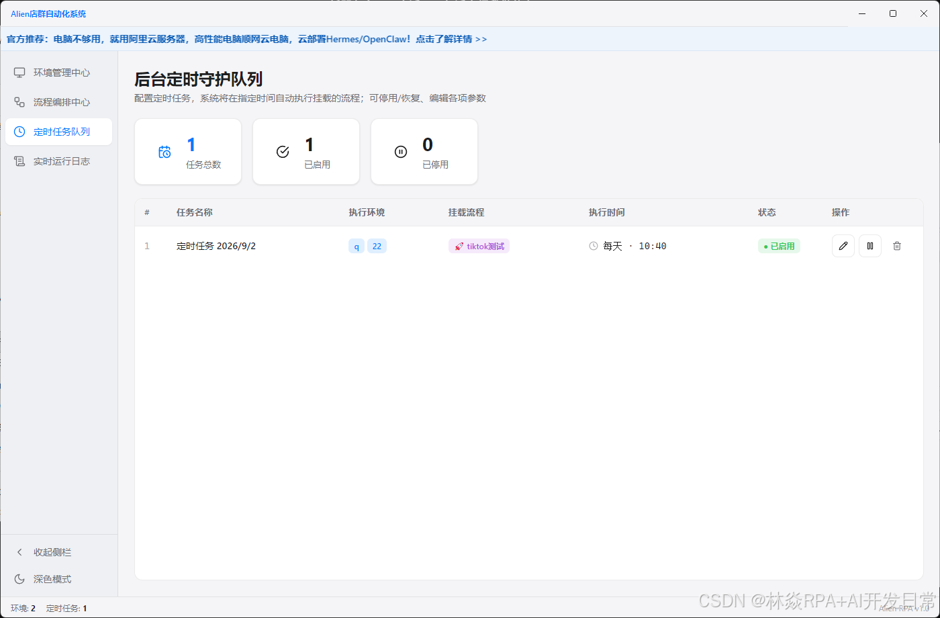Viewport: 940px width, 618px height.
Task: Click the monitor icon beside 环境管理中心
Action: tap(20, 73)
